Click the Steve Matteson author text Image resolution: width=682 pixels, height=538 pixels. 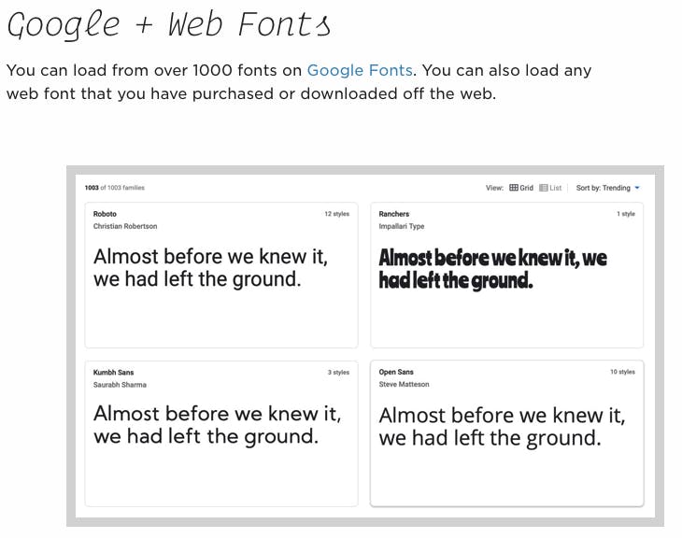405,384
